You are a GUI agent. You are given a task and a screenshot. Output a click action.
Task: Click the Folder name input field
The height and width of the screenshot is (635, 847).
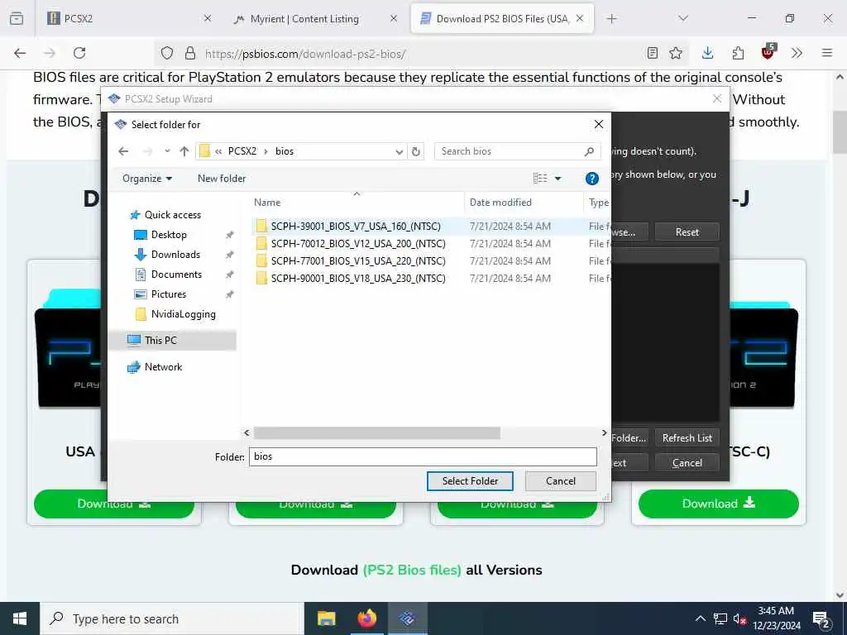click(423, 456)
